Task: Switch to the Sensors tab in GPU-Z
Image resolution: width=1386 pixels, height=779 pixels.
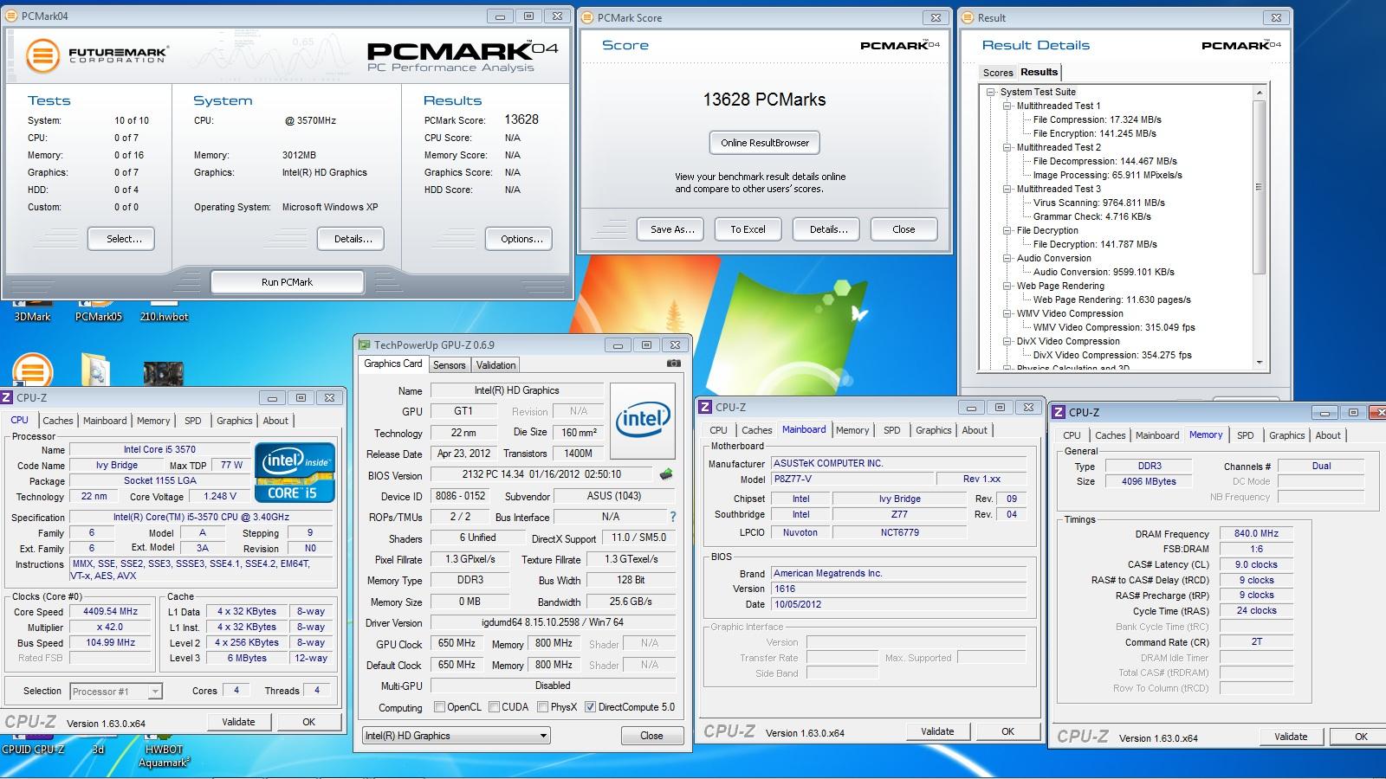Action: 450,365
